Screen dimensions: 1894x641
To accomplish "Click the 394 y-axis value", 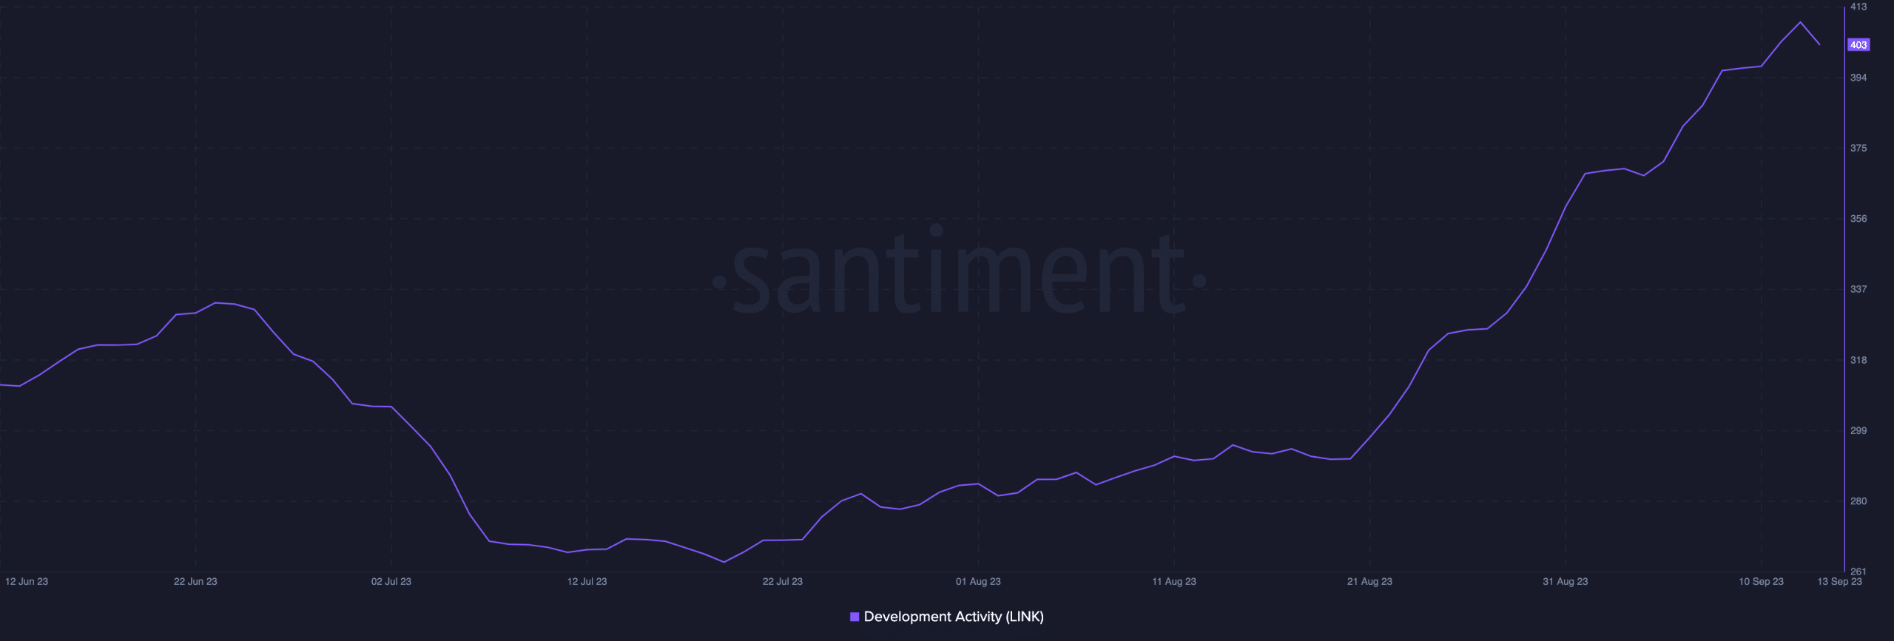I will (x=1858, y=78).
